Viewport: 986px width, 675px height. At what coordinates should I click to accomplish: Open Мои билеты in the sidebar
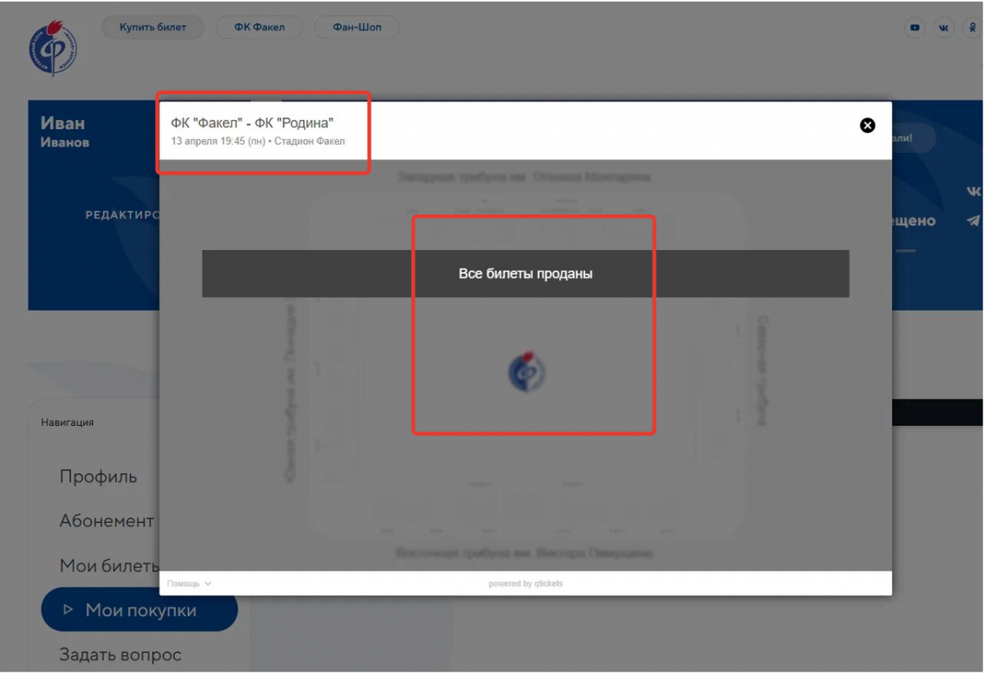(108, 566)
